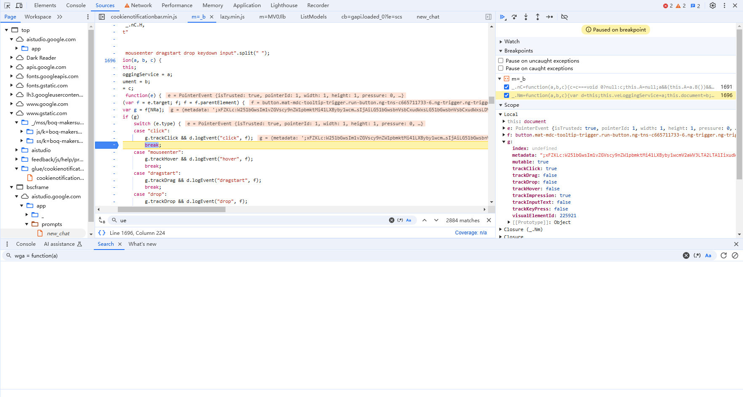This screenshot has height=397, width=743.
Task: Uncheck the line 1691 breakpoint
Action: click(x=507, y=87)
